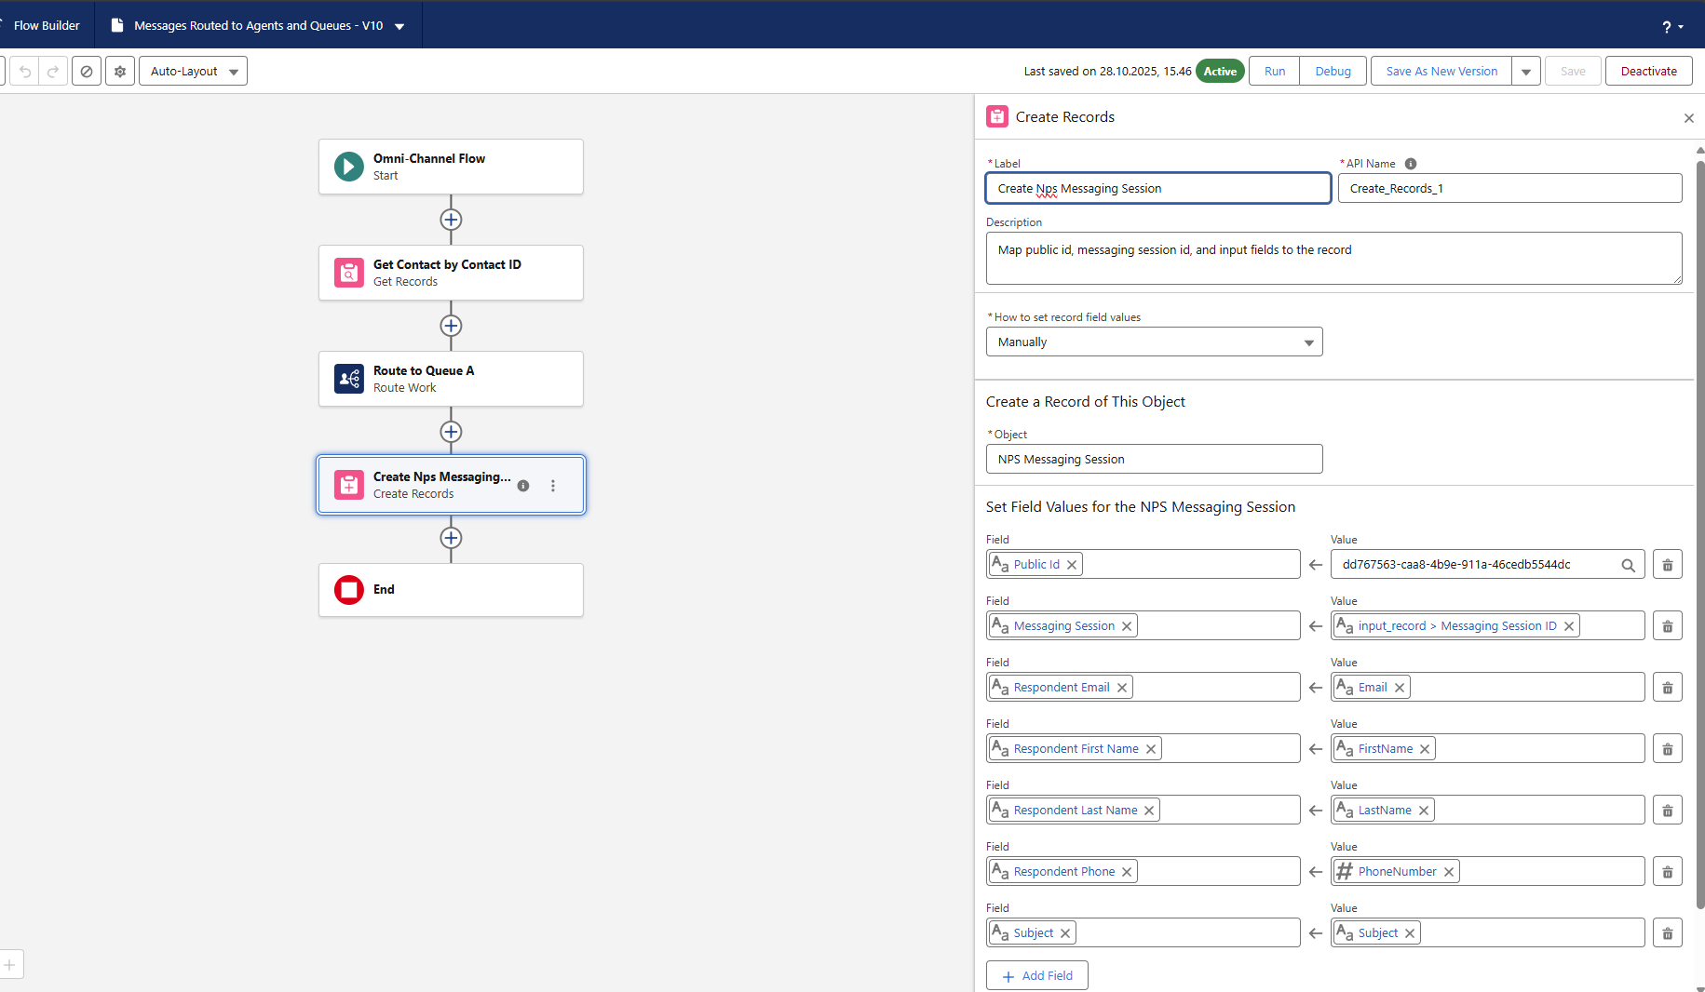Viewport: 1705px width, 992px height.
Task: Remove the Messaging Session field pill
Action: 1127,626
